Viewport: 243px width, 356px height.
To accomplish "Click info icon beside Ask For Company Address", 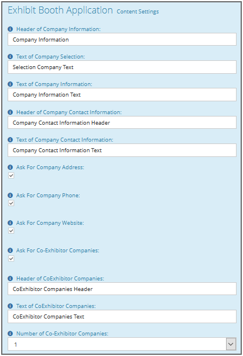I will point(10,167).
